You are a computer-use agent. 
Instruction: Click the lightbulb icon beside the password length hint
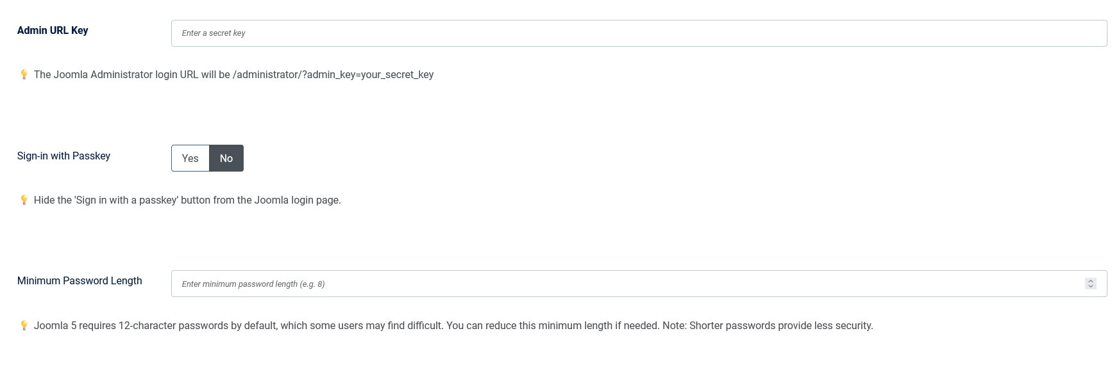pos(24,326)
